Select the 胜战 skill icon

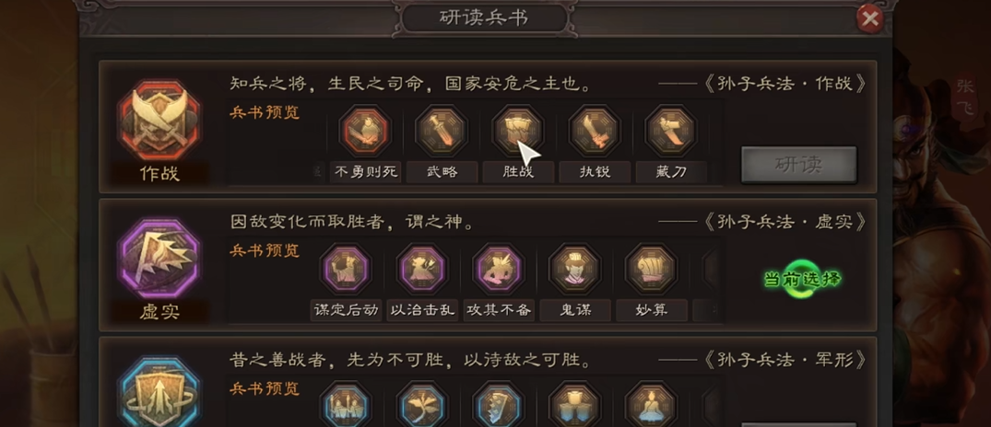point(517,131)
